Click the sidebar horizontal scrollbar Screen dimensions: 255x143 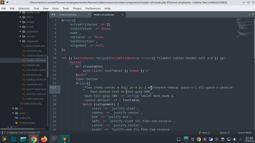(x=18, y=129)
